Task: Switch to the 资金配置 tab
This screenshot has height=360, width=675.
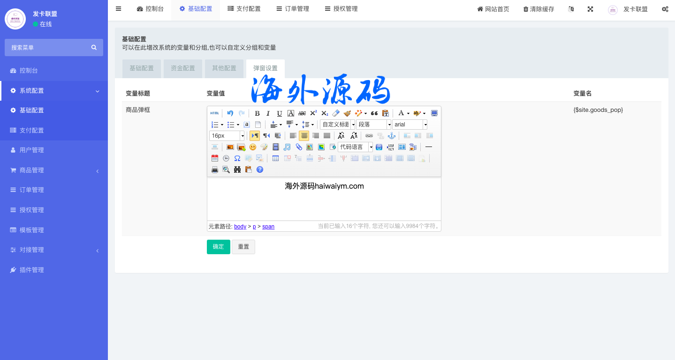Action: coord(183,68)
